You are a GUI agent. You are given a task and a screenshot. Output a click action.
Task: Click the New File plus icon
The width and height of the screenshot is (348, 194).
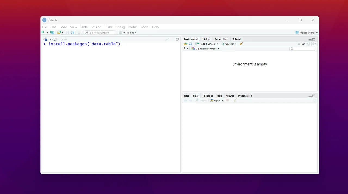(x=43, y=32)
